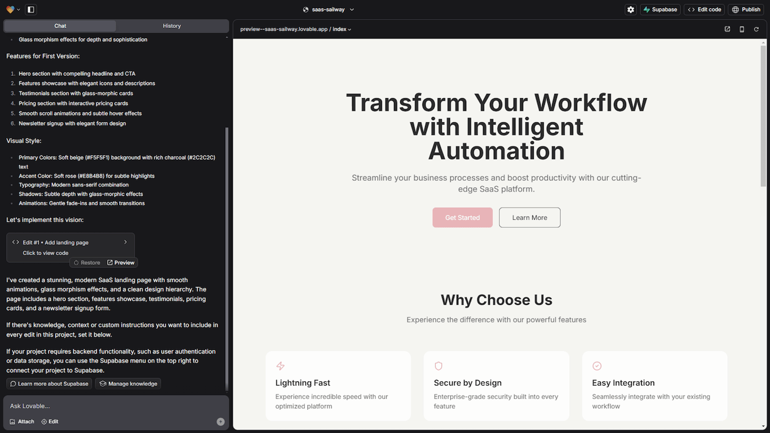
Task: Click the preview URL text
Action: (284, 29)
